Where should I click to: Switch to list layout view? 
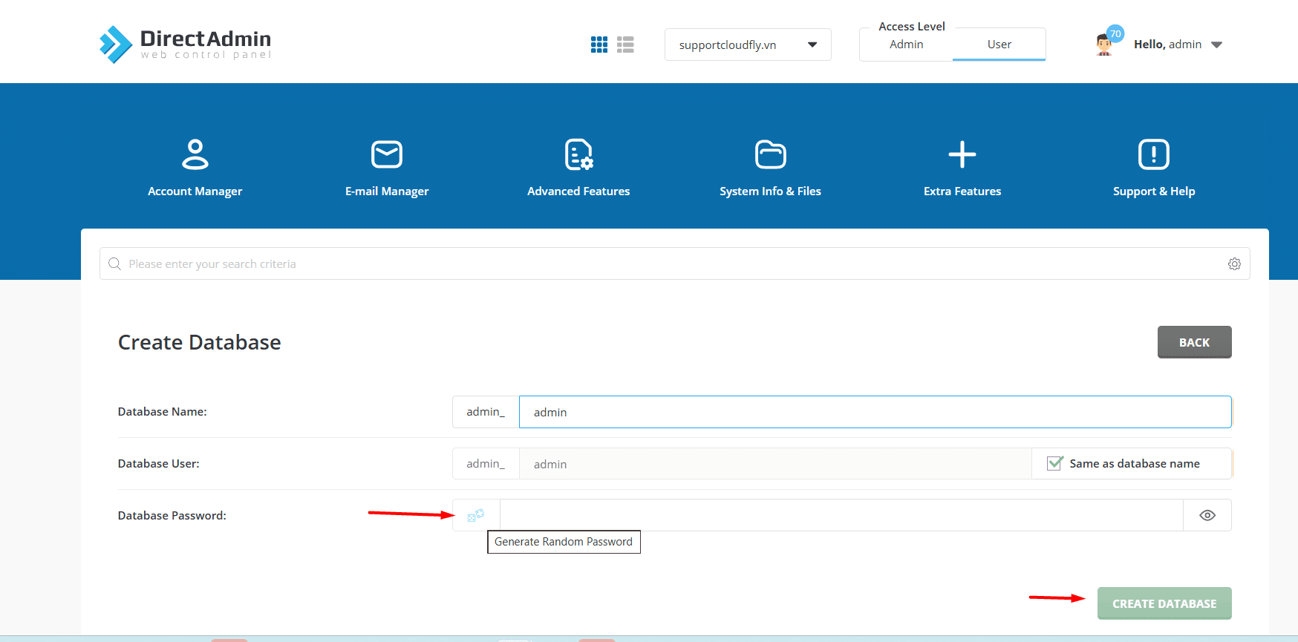tap(625, 45)
